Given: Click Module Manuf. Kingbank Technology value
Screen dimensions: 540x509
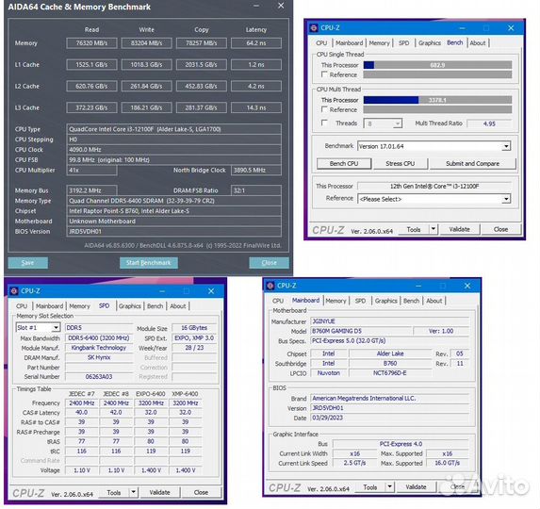Looking at the screenshot, I should [99, 348].
